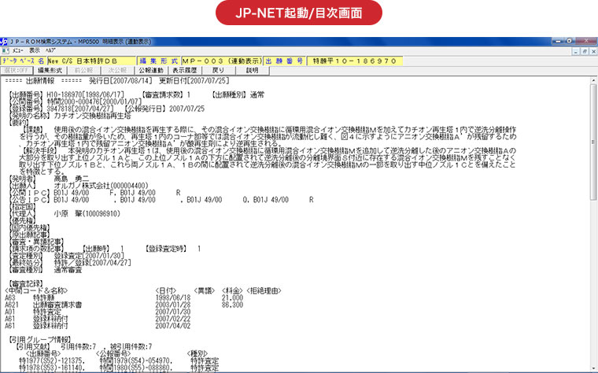Click the MP-003 edit format field
598x373 pixels.
pyautogui.click(x=221, y=60)
